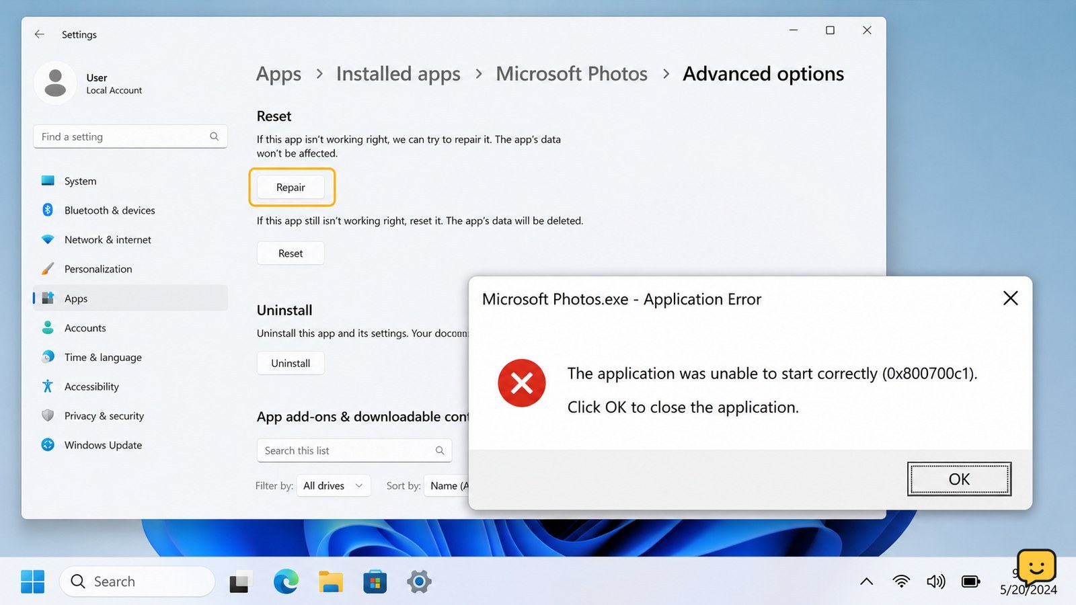Click the Microsoft Photos breadcrumb
The height and width of the screenshot is (605, 1076).
(x=572, y=74)
